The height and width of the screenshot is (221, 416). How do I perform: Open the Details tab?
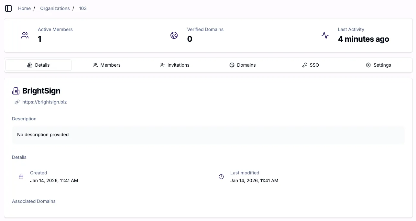(x=38, y=65)
